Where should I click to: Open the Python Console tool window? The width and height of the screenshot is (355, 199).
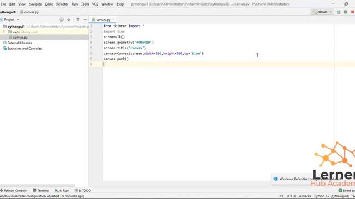coord(13,190)
